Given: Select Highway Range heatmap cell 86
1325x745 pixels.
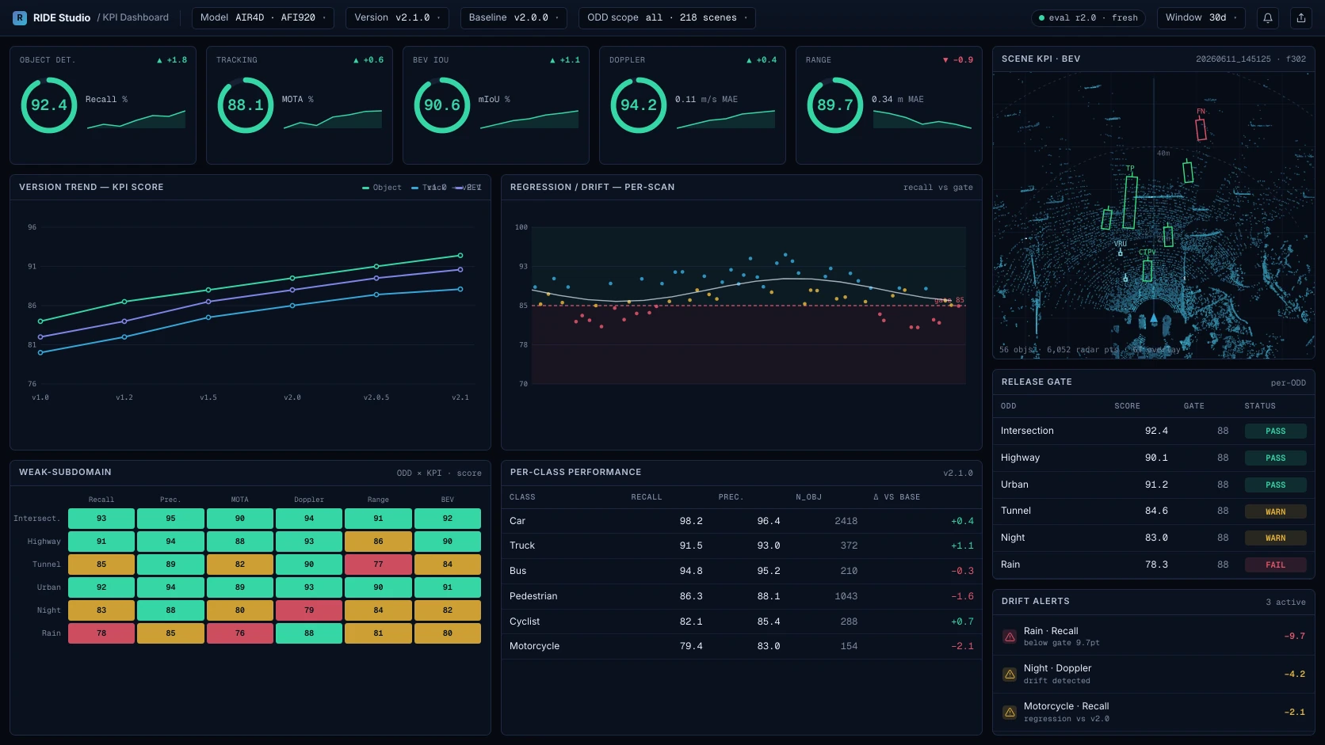Looking at the screenshot, I should tap(378, 542).
